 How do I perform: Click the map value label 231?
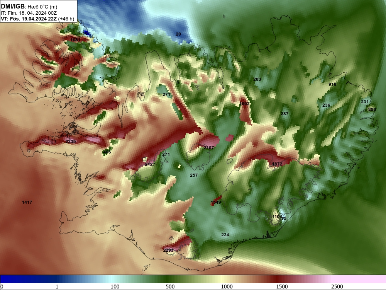tap(365, 102)
